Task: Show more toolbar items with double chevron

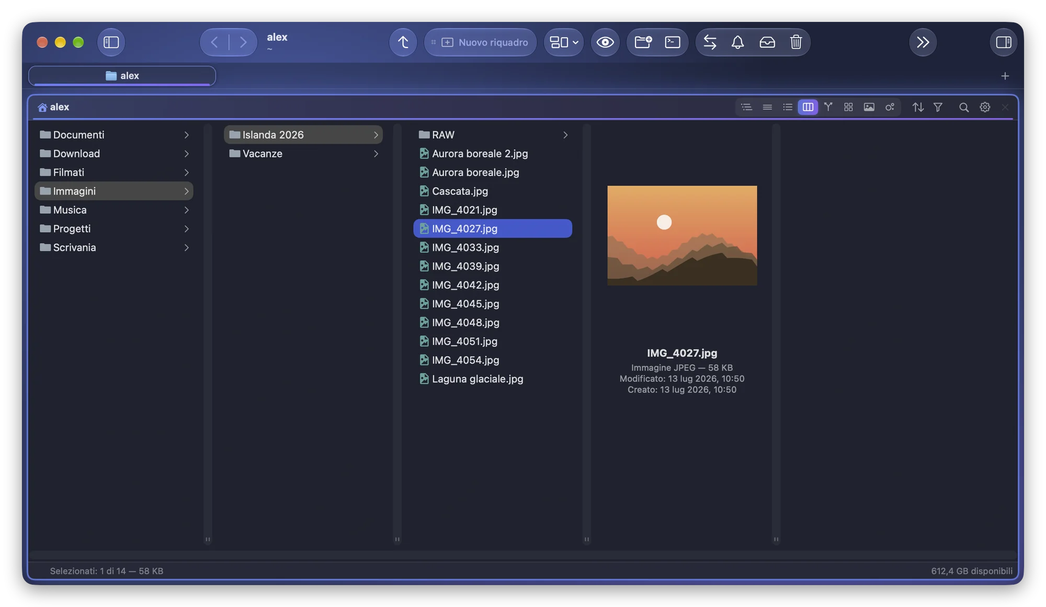Action: (x=923, y=42)
